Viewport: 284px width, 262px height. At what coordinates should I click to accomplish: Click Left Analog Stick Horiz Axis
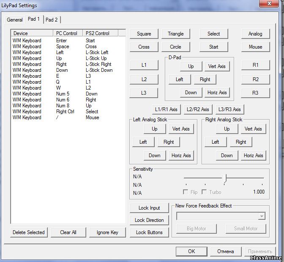coord(181,156)
